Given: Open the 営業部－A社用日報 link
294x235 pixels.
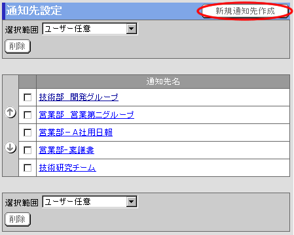Looking at the screenshot, I should click(x=76, y=133).
